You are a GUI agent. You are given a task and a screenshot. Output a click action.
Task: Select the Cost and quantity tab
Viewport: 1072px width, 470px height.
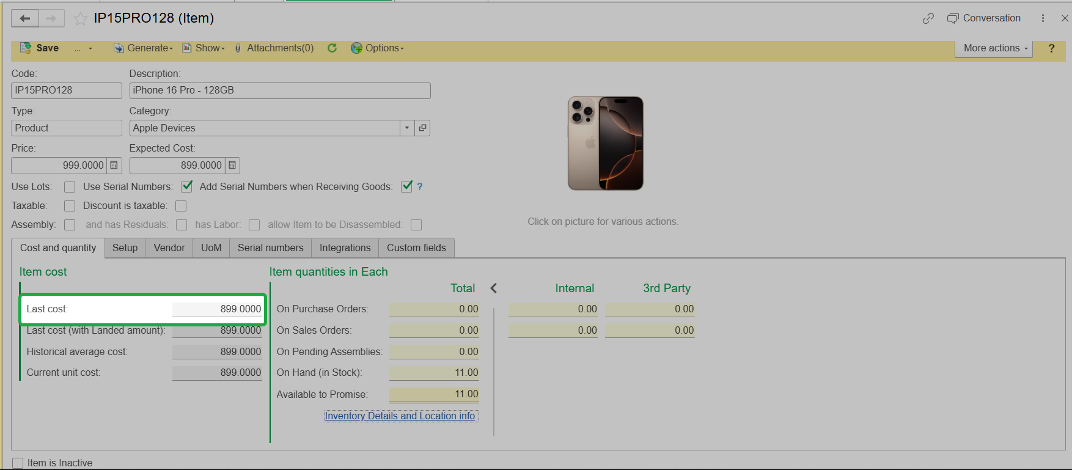pyautogui.click(x=58, y=248)
